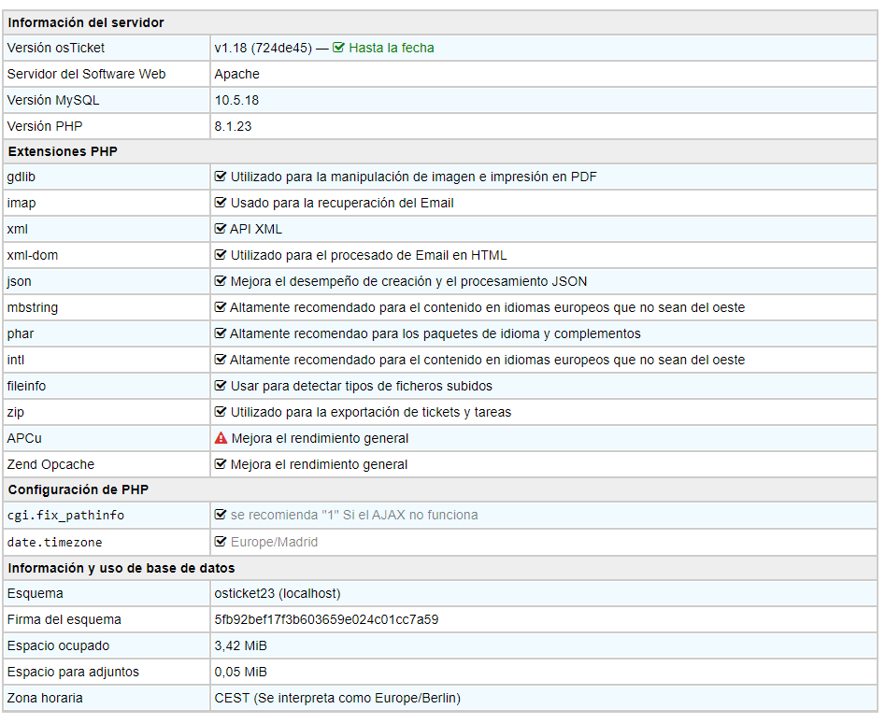Click the phar extension name
The image size is (885, 723).
21,333
